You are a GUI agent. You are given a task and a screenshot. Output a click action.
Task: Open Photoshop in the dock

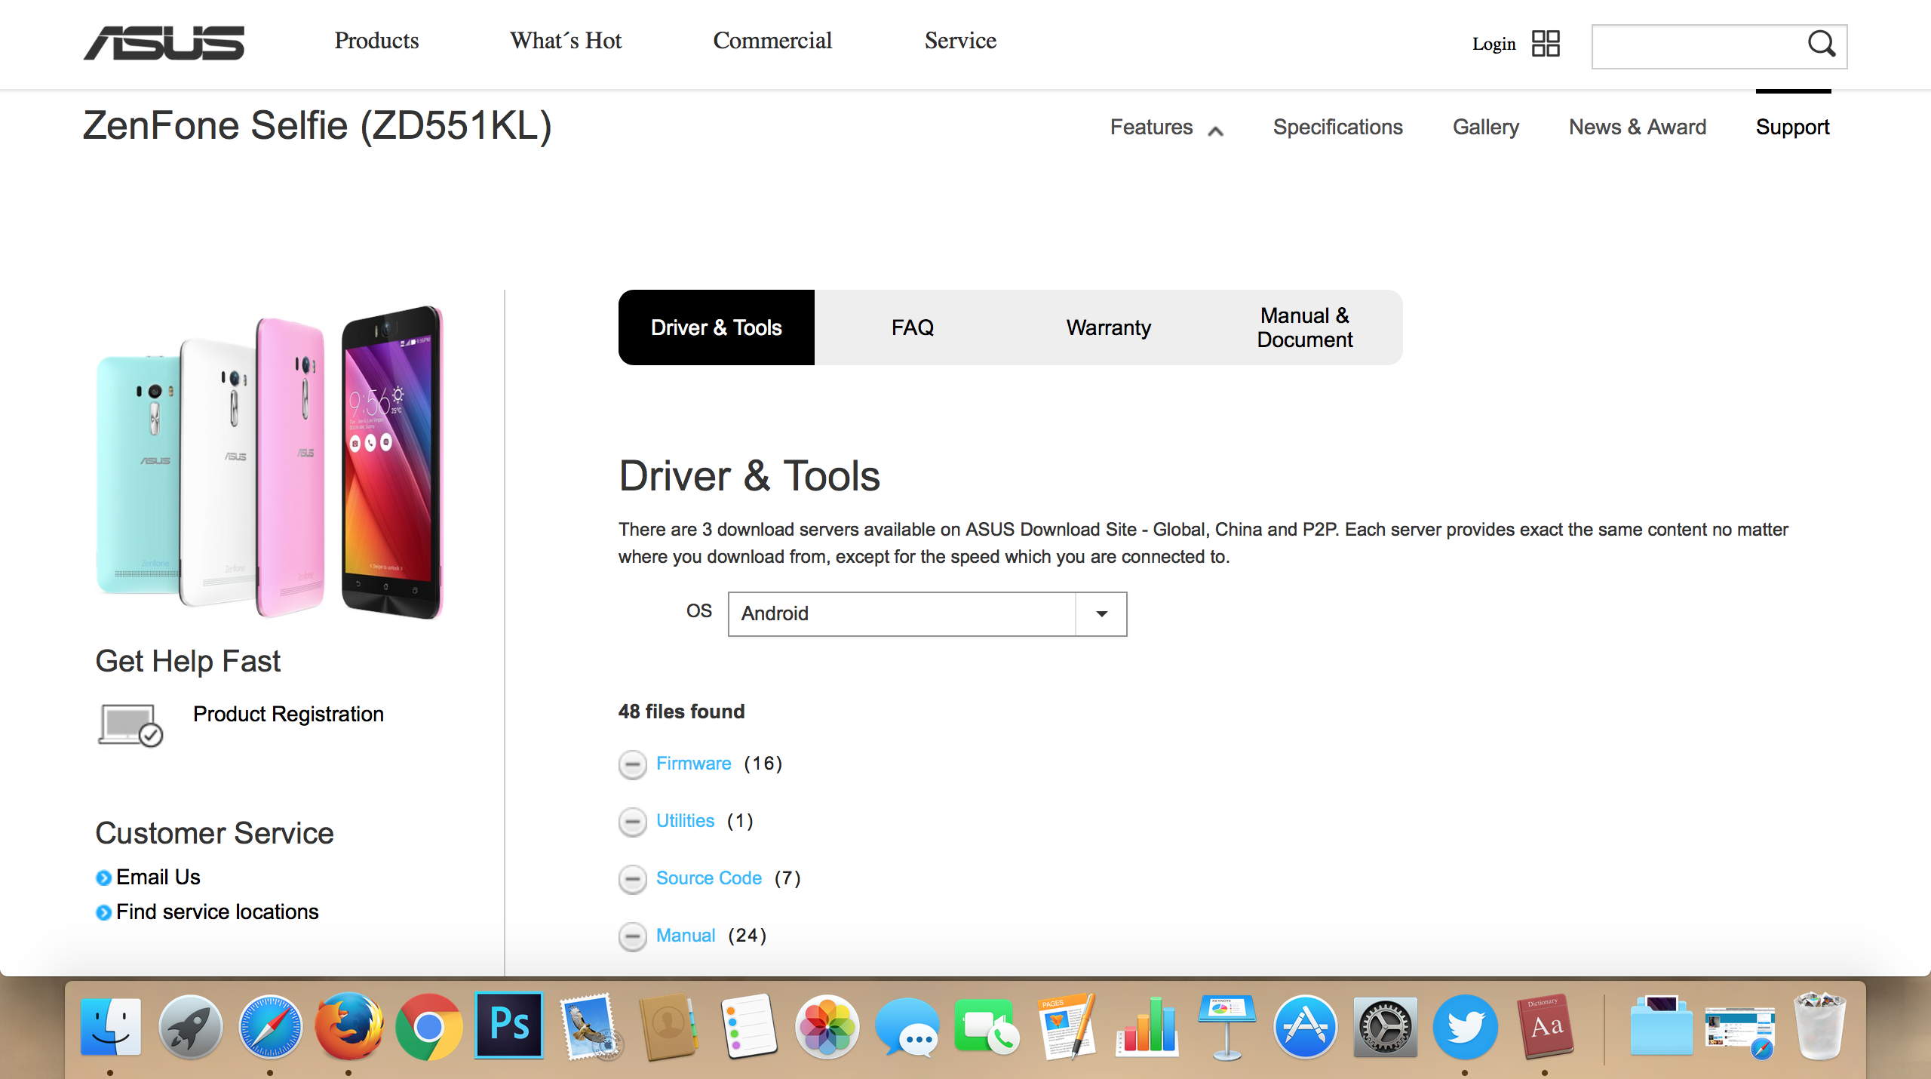pos(509,1025)
